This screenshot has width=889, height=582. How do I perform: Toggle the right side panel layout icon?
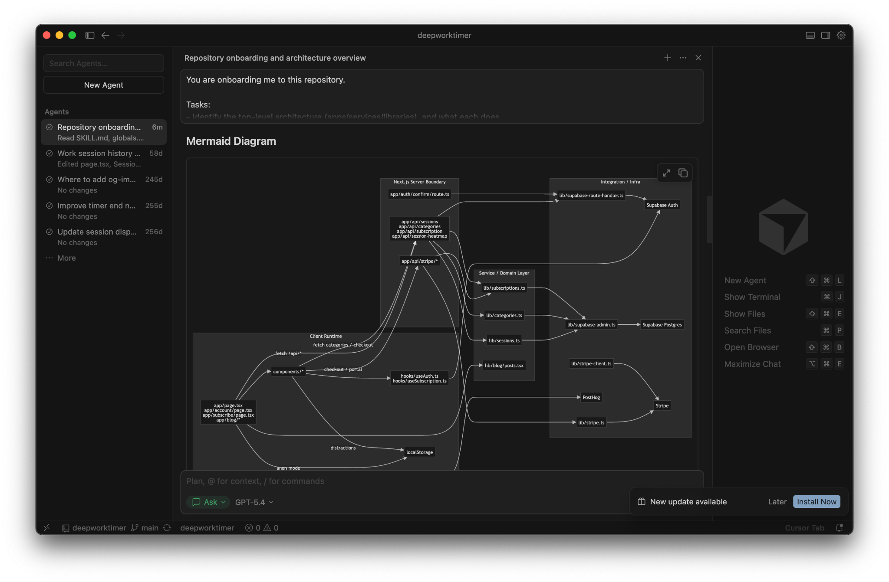(826, 35)
